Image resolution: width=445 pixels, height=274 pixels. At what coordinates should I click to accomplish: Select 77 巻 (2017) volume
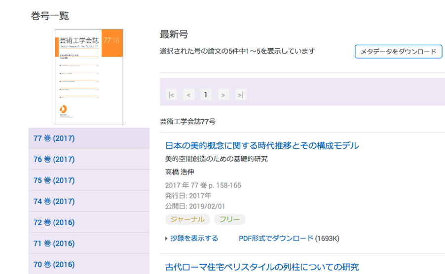click(x=54, y=138)
